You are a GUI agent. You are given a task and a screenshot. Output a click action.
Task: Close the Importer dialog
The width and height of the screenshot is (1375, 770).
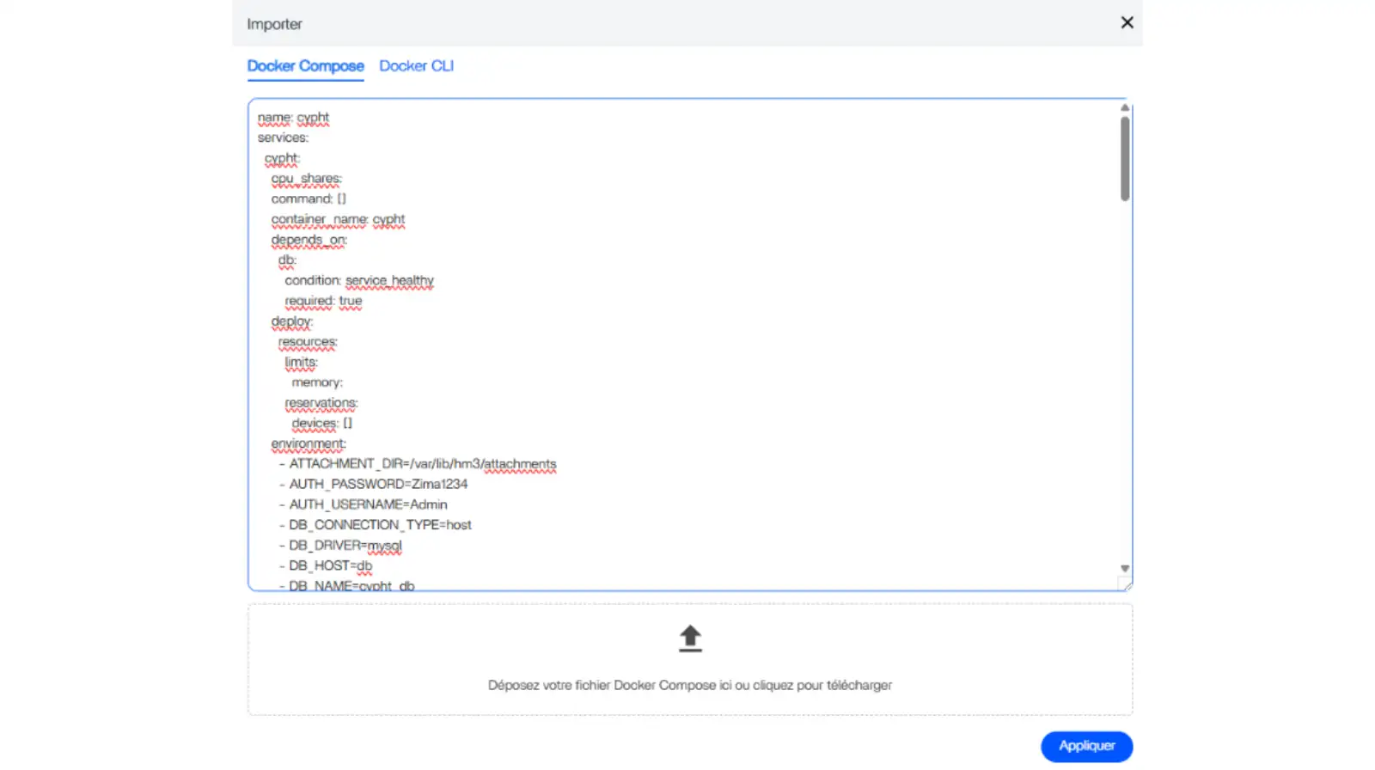tap(1127, 23)
